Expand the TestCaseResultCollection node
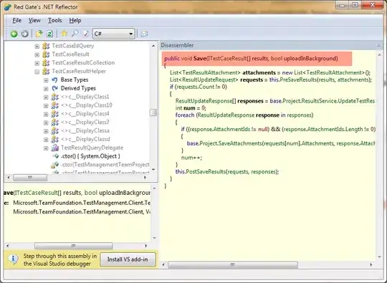The image size is (387, 283). coord(37,63)
